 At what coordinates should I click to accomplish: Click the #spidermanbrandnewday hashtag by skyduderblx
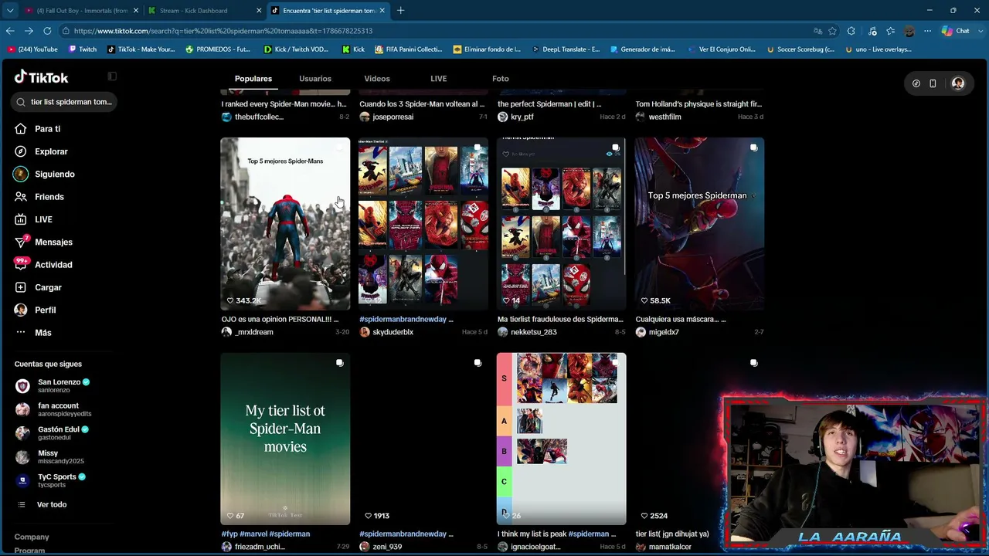coord(403,319)
